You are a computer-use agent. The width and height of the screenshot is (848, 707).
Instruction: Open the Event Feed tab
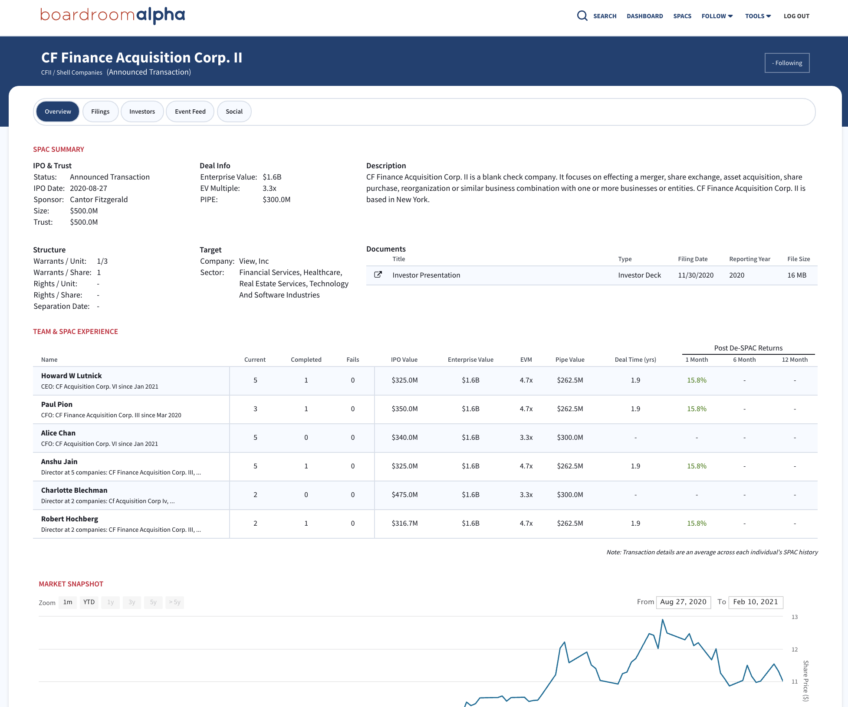pos(190,111)
